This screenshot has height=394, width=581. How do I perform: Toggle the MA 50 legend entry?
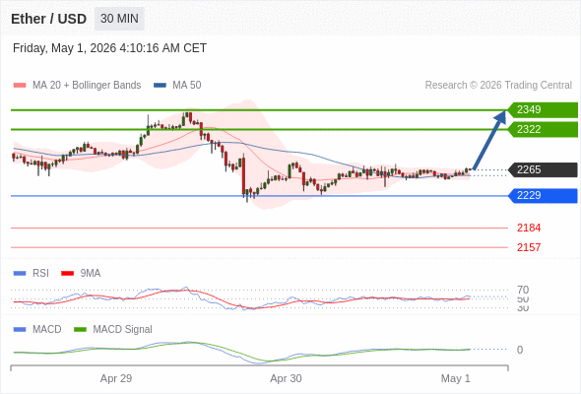pos(177,86)
